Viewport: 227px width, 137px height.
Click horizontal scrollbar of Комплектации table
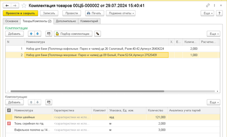coord(87,91)
